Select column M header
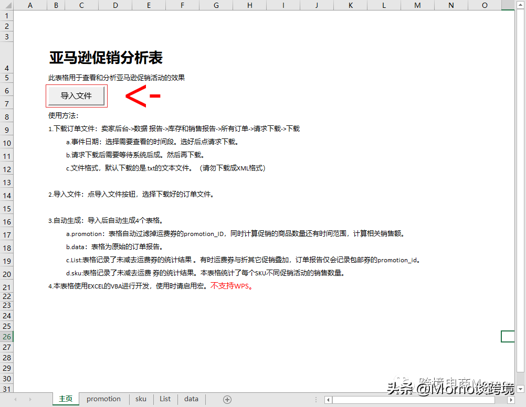The image size is (526, 407). point(417,5)
